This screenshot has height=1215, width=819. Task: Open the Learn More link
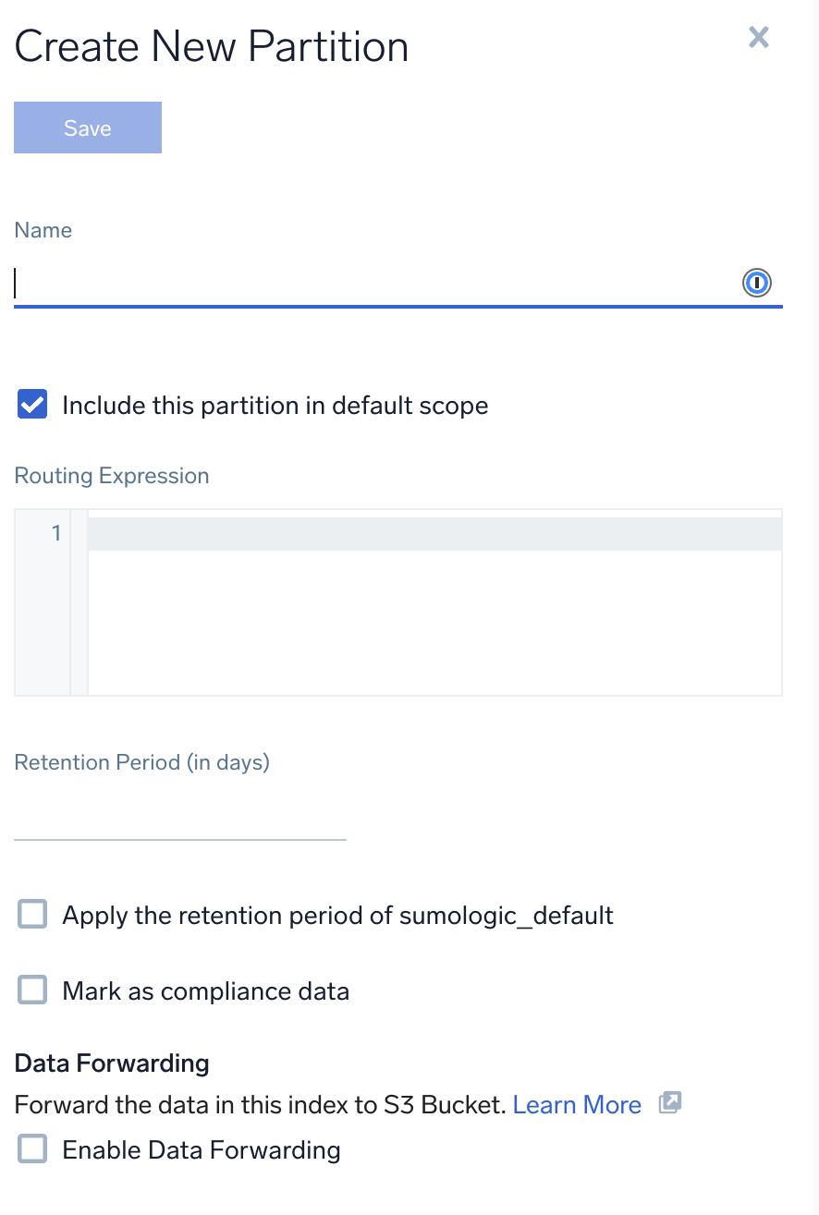coord(577,1105)
